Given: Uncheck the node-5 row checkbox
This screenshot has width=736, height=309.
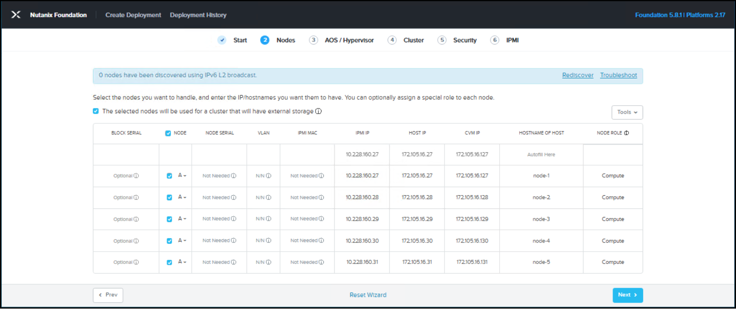Looking at the screenshot, I should (169, 263).
